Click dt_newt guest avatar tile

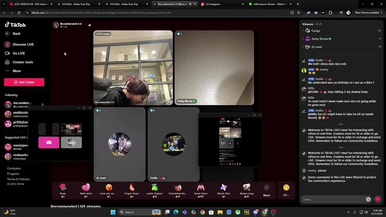coord(119,144)
